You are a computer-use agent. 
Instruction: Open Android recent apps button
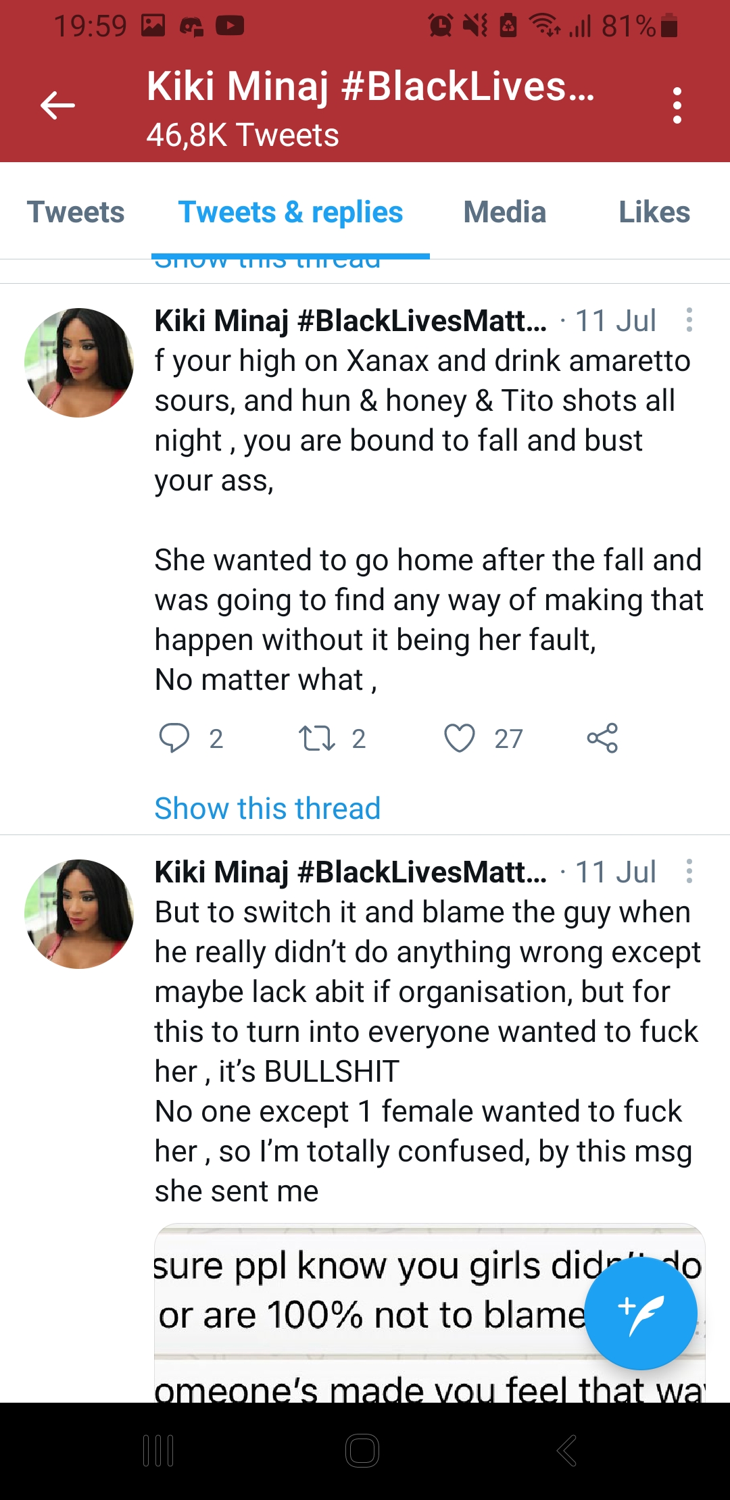point(159,1451)
